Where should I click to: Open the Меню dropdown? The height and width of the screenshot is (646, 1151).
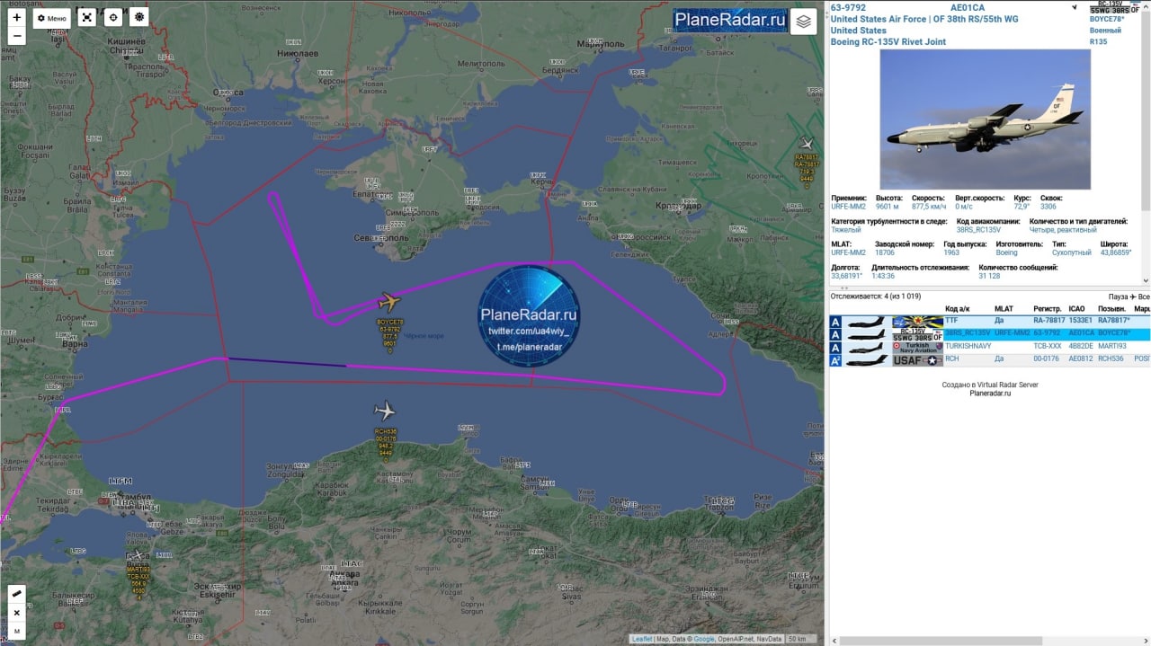[52, 18]
